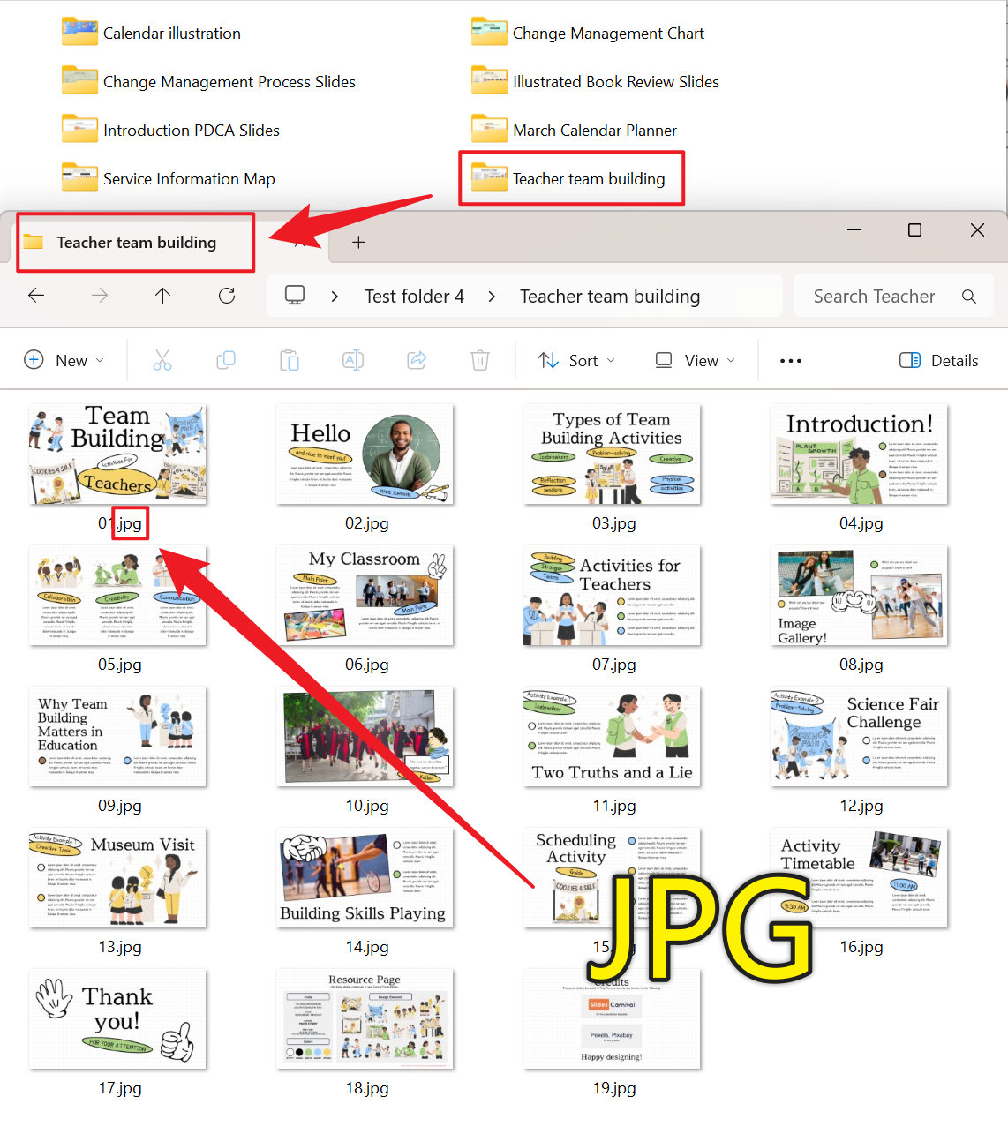The image size is (1008, 1134).
Task: Select 07.jpg Activities for Teachers thumbnail
Action: pos(612,596)
